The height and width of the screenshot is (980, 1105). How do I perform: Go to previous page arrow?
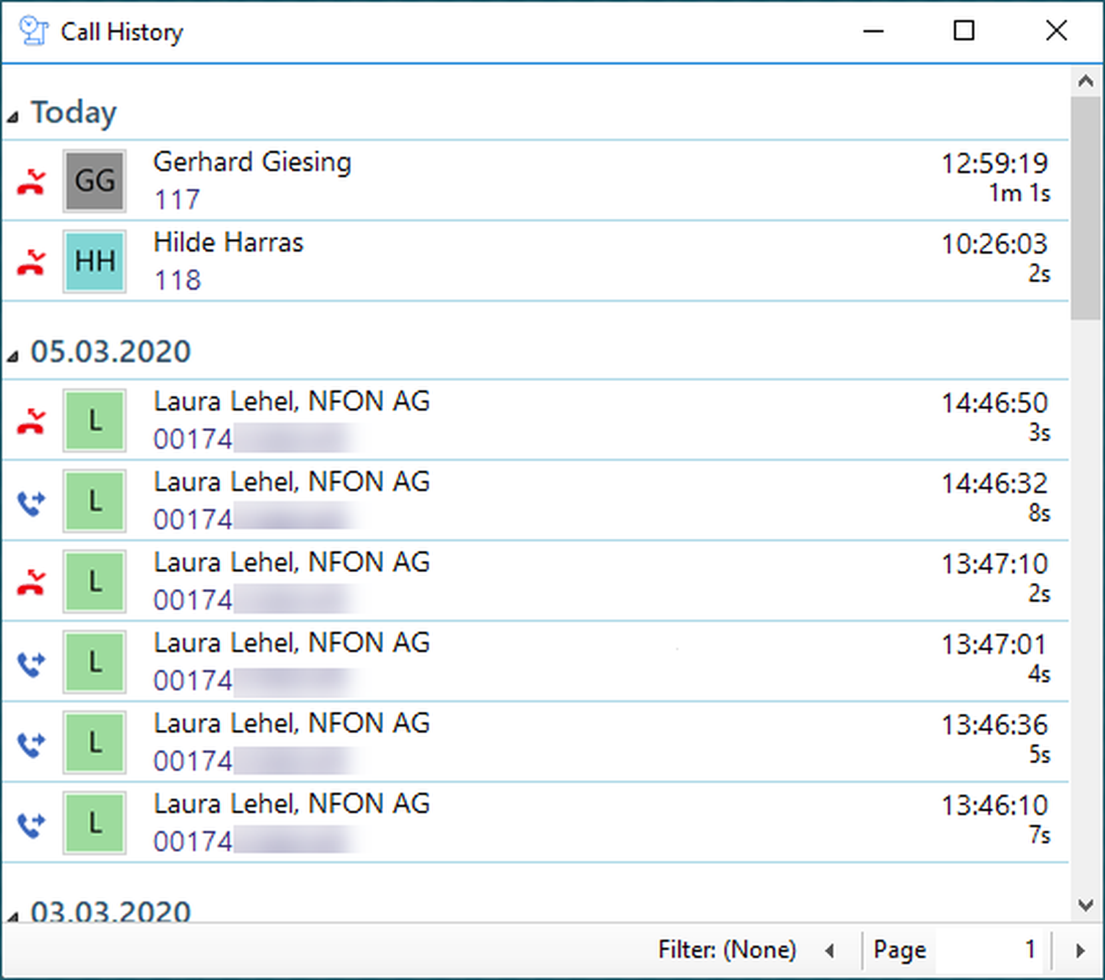[x=829, y=951]
